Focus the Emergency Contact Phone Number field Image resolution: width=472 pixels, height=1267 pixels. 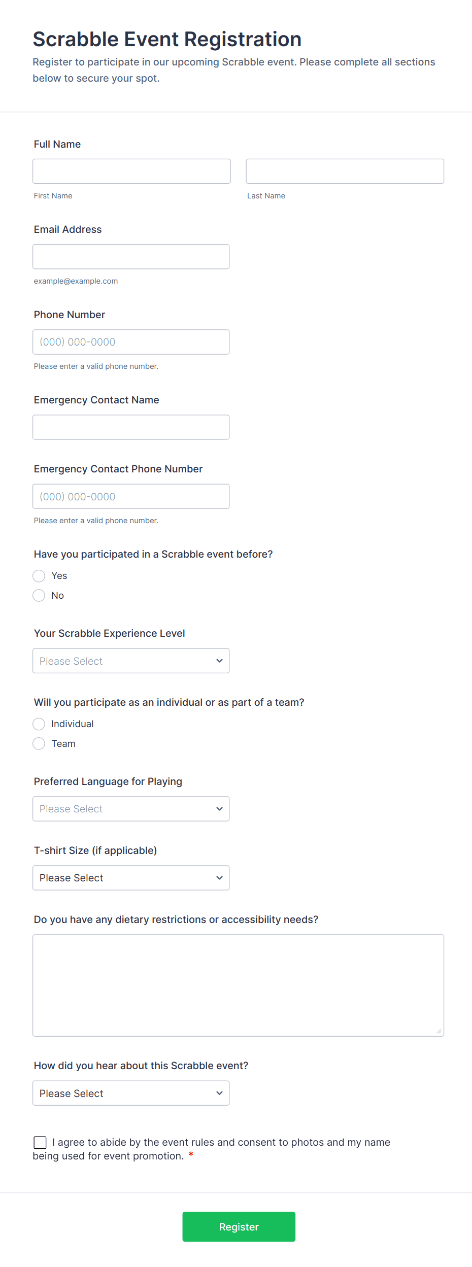click(131, 496)
